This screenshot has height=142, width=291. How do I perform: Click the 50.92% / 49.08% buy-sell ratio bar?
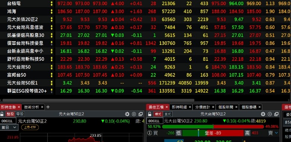click(213, 127)
